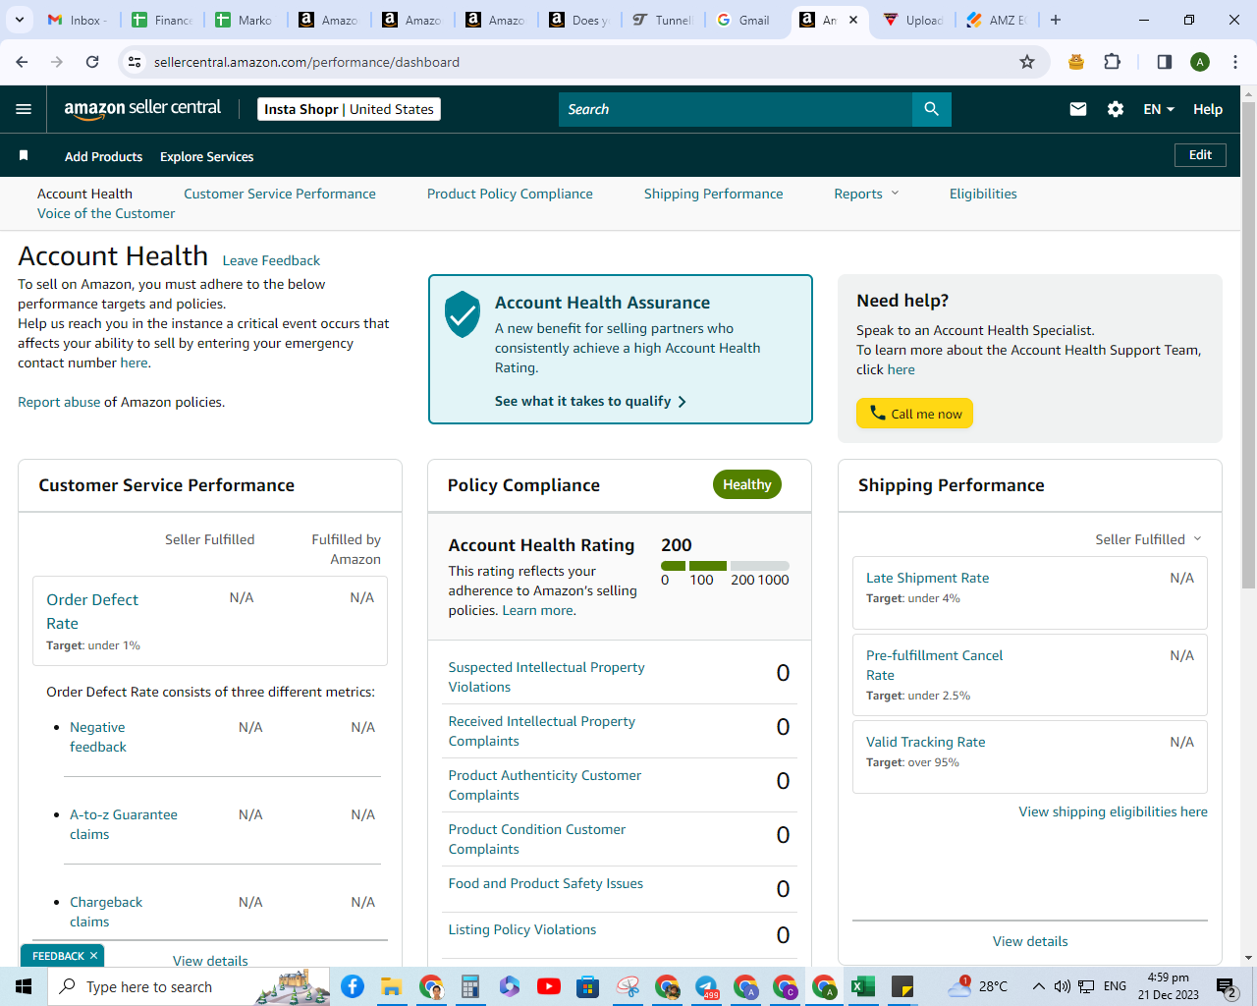Click View details in Shipping Performance card
1257x1006 pixels.
(x=1030, y=941)
